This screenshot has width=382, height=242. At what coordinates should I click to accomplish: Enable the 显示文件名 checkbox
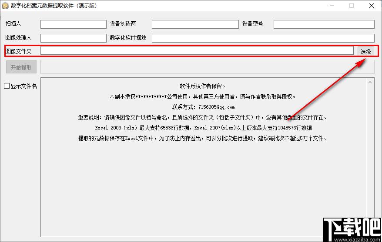(7, 86)
